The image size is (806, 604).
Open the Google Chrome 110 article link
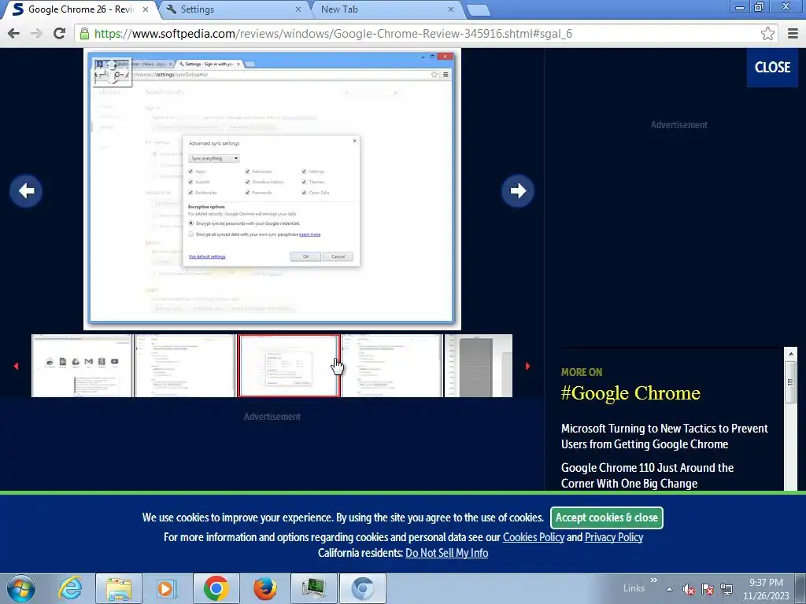click(x=647, y=476)
